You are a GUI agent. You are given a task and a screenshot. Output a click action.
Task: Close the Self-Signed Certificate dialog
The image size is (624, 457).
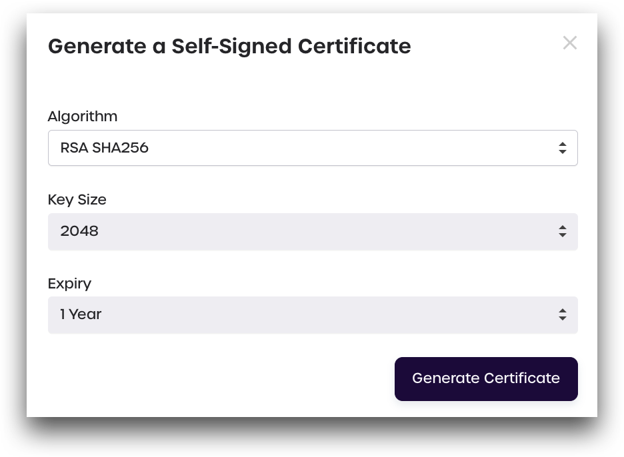coord(569,43)
